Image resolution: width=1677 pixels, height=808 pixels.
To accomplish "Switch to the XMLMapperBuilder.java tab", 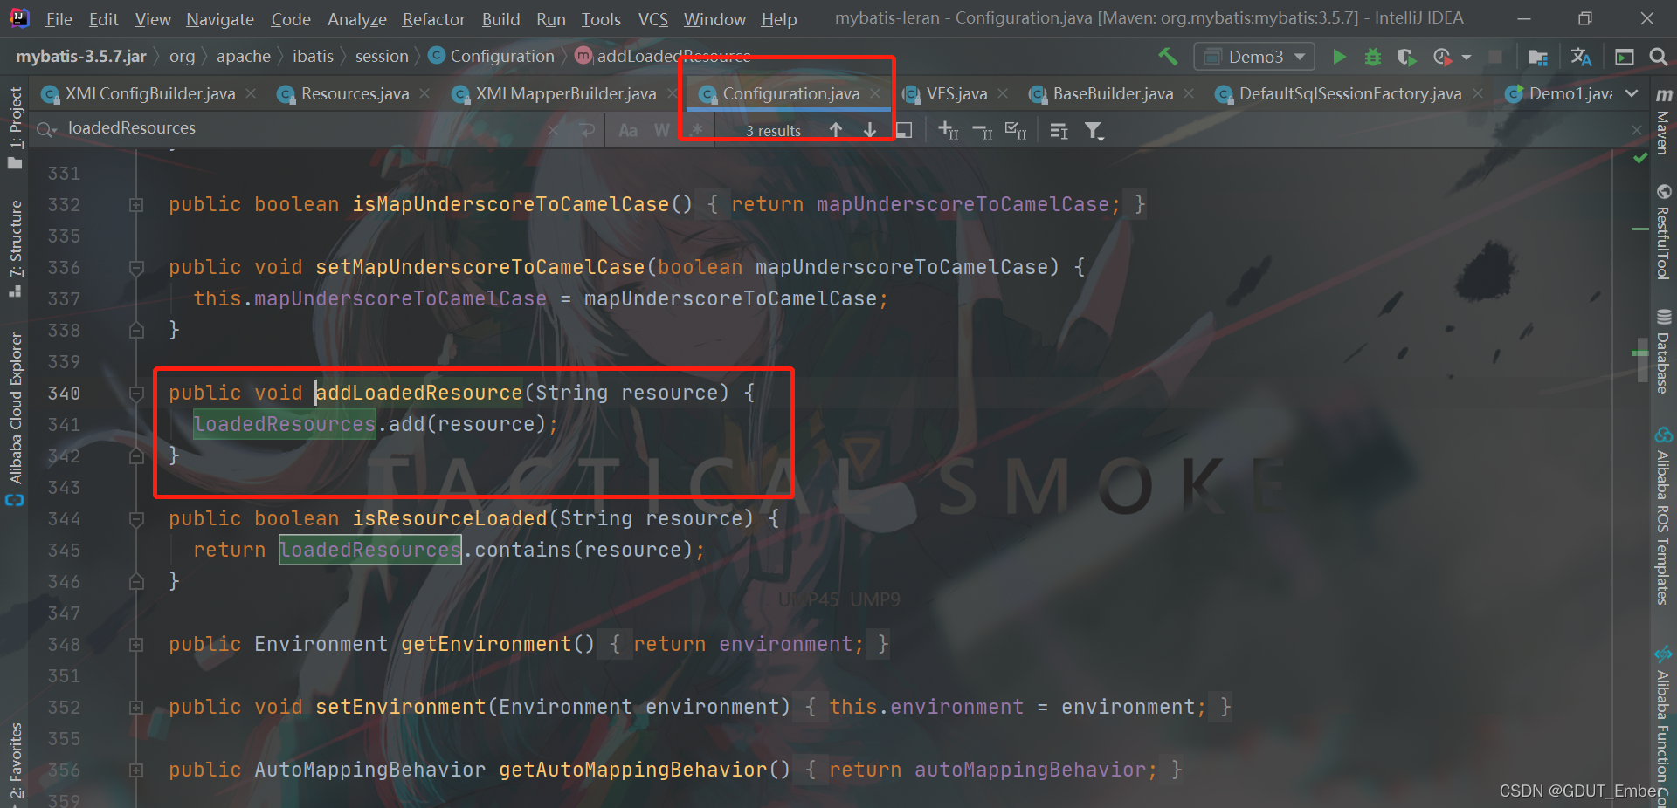I will coord(565,93).
